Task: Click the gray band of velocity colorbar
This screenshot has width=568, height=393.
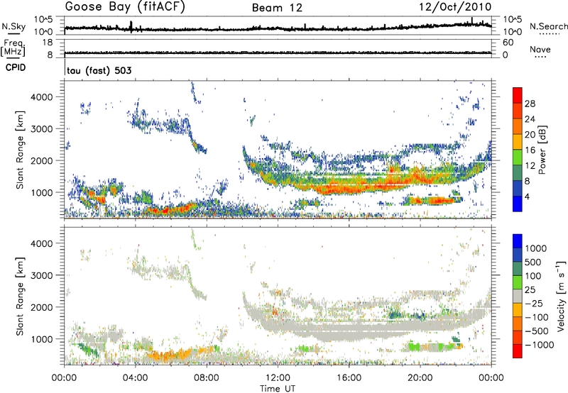Action: (518, 296)
